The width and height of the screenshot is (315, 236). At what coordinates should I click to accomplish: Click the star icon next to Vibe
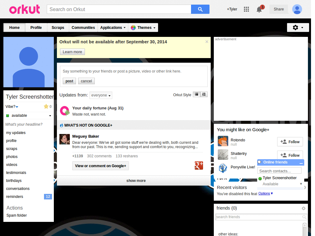[x=46, y=107]
